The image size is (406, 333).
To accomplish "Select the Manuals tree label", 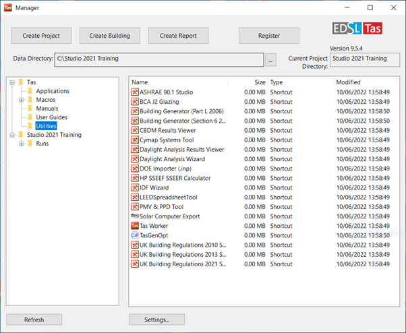I will 47,109.
